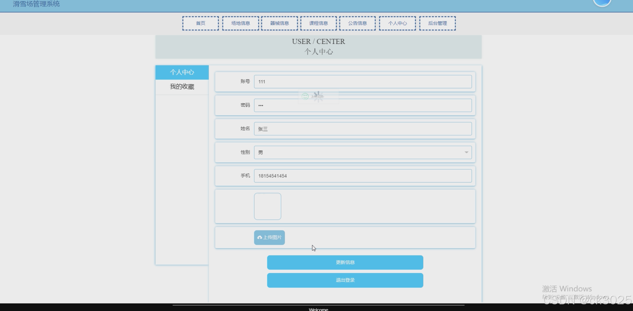Viewport: 633px width, 311px height.
Task: Select 个人中心 sidebar tab
Action: [182, 72]
